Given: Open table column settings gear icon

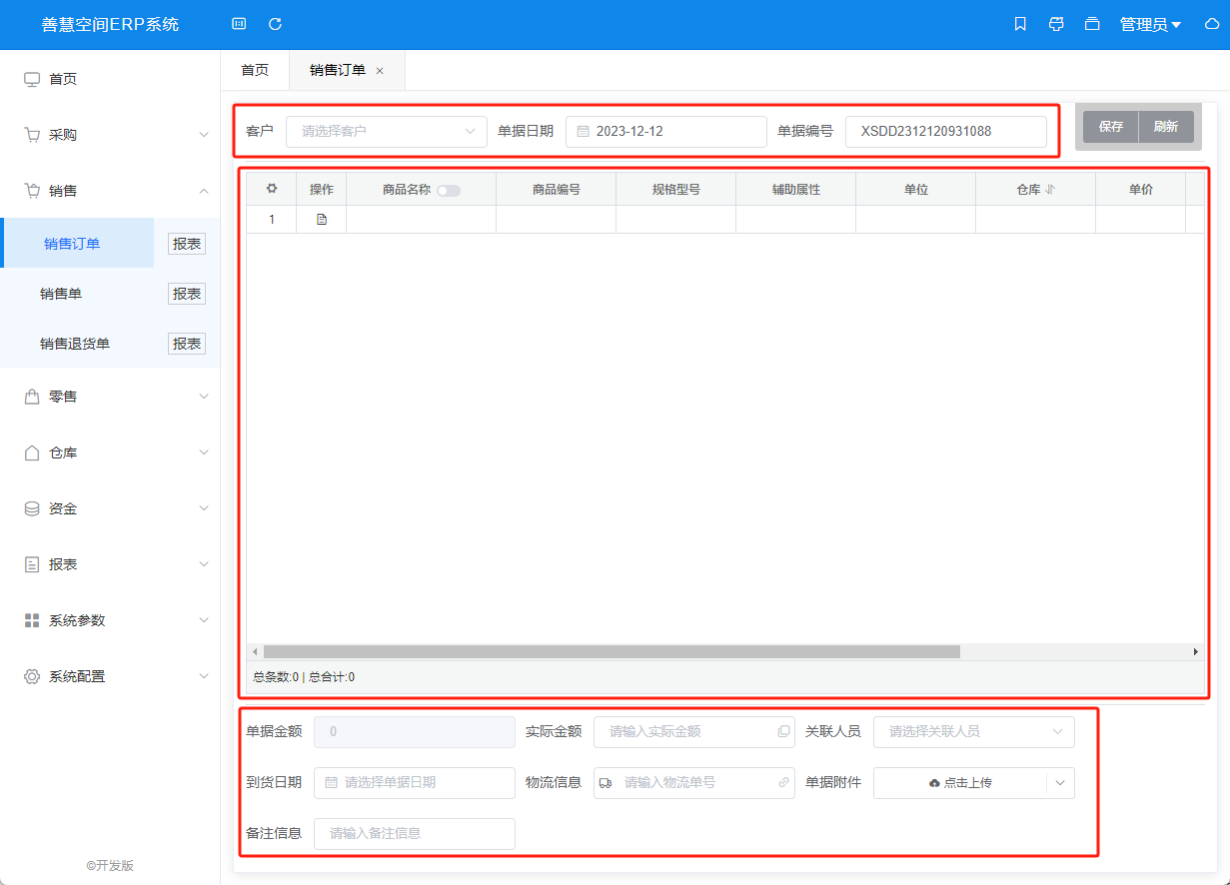Looking at the screenshot, I should click(x=271, y=189).
